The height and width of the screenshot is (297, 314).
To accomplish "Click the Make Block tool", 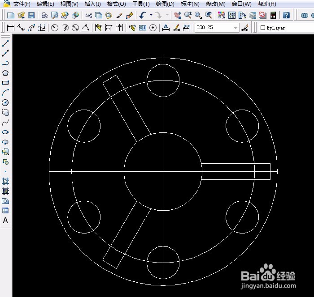I will tap(5, 161).
